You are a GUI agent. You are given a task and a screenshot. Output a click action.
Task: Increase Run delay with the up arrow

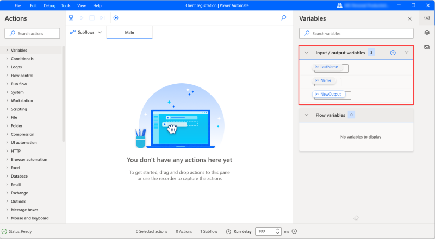(x=278, y=230)
